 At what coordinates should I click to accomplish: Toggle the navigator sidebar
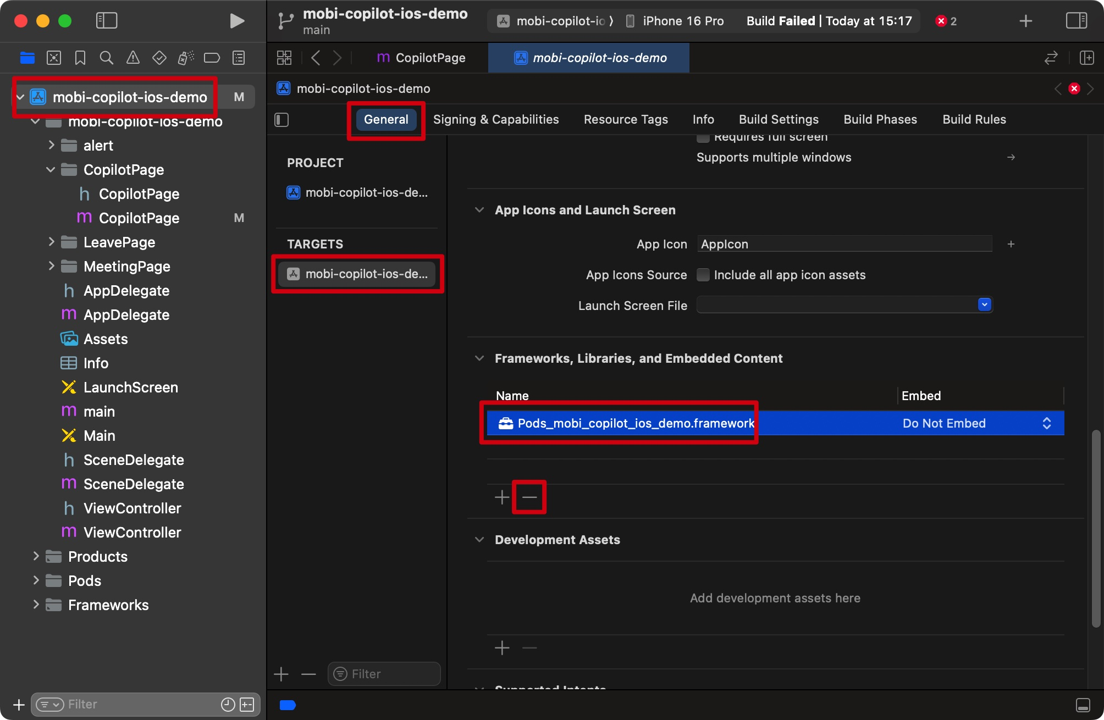(x=107, y=21)
